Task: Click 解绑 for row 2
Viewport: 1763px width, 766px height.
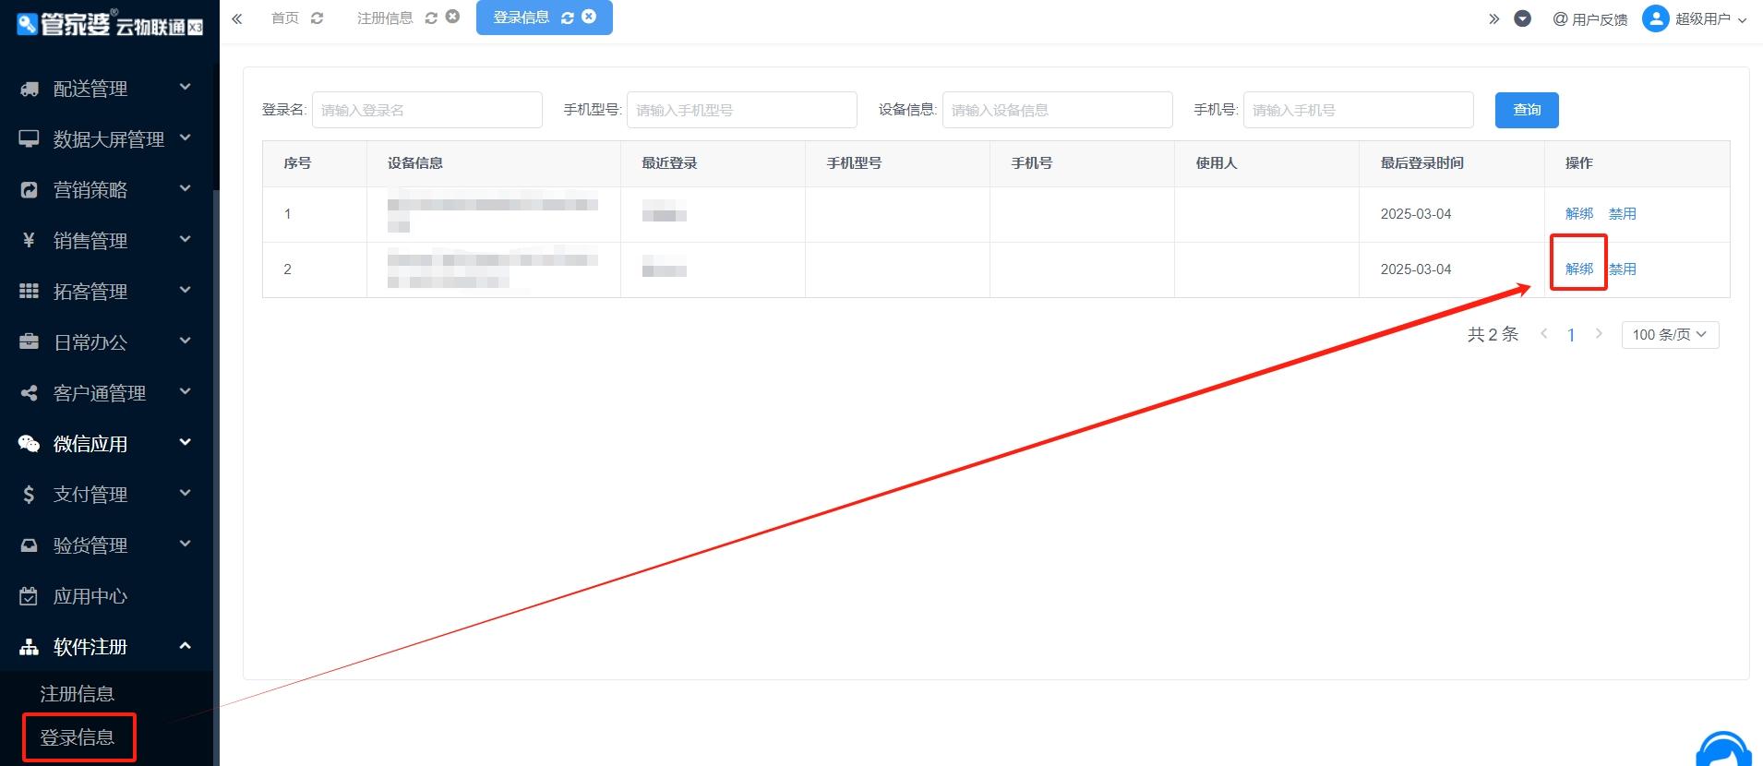Action: [x=1579, y=269]
